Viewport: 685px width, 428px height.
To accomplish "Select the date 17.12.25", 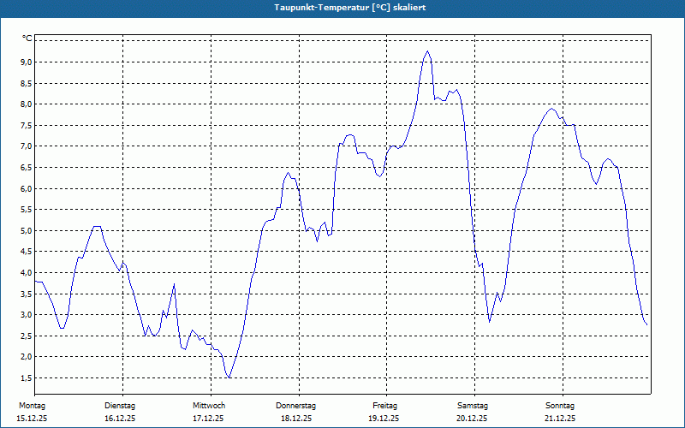I will coord(208,419).
